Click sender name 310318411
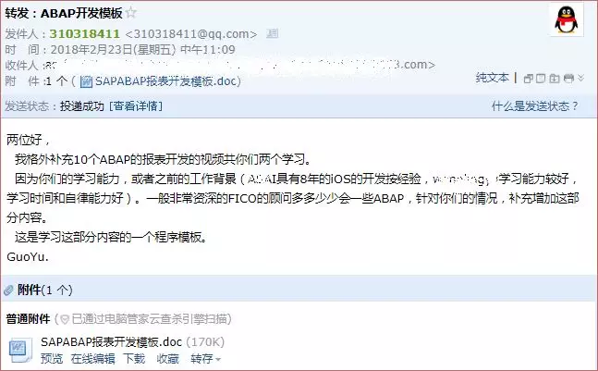The image size is (598, 371). (x=85, y=33)
